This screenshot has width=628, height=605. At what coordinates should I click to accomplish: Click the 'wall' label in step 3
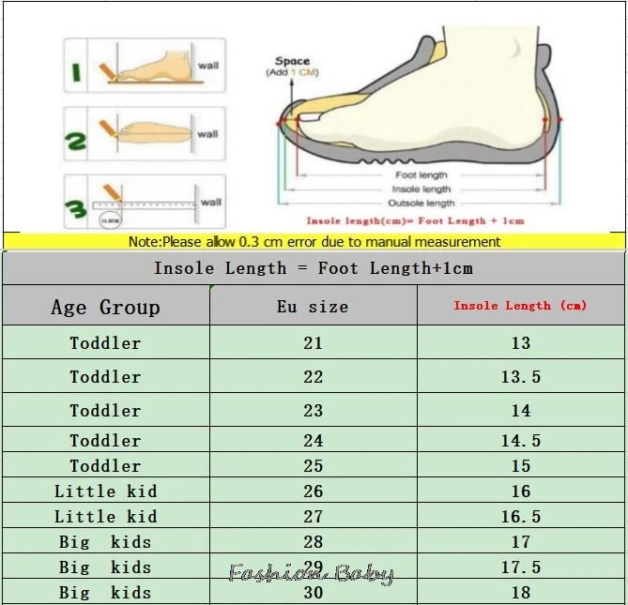click(211, 202)
